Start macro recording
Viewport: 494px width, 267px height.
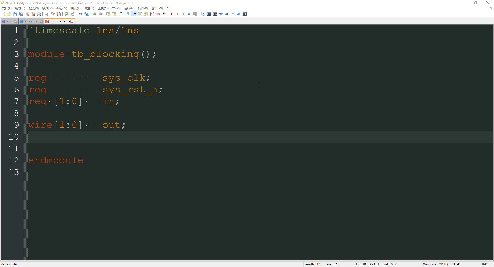(171, 14)
